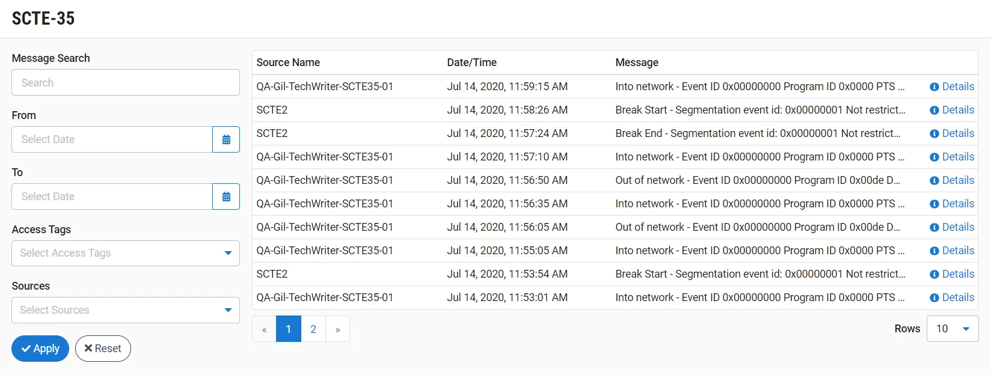
Task: Open Details link for the 11:56:50 AM message
Action: point(958,180)
